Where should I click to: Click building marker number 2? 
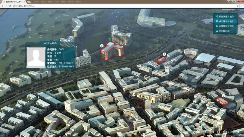[223, 96]
